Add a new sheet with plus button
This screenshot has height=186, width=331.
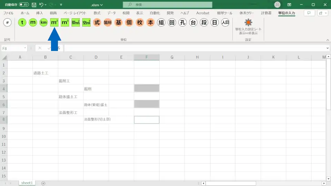click(x=43, y=183)
